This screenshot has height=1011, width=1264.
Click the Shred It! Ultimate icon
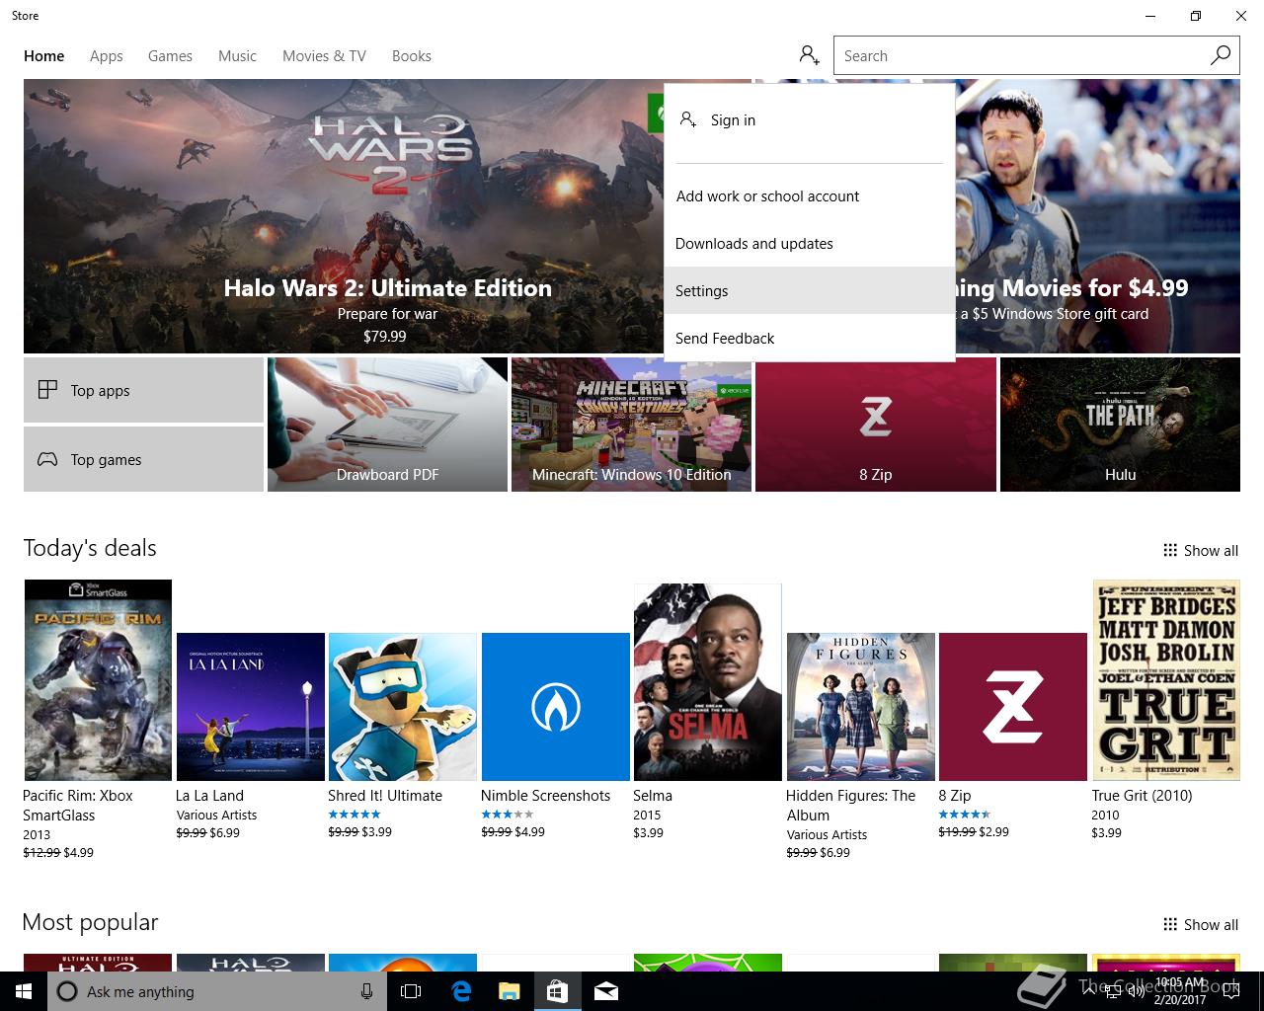pos(403,707)
